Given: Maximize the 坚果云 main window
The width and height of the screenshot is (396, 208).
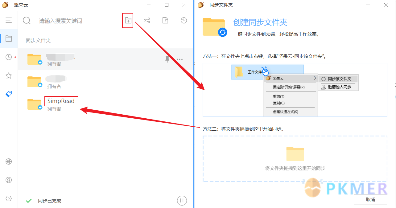Looking at the screenshot, I should (x=167, y=5).
